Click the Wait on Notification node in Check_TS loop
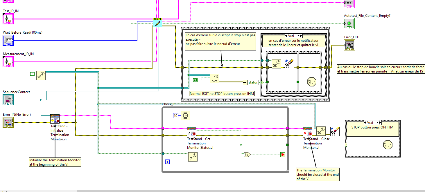The width and height of the screenshot is (425, 192). (x=193, y=157)
